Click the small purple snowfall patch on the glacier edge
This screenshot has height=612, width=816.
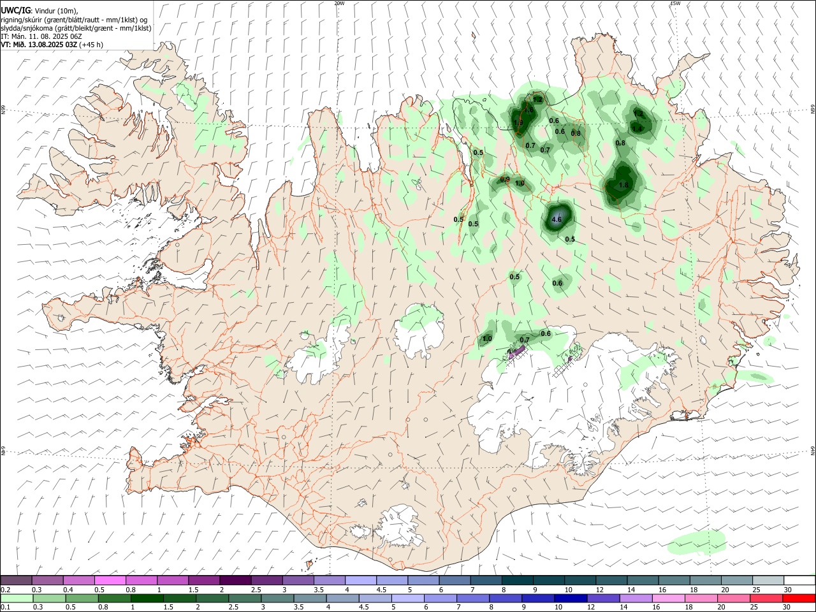516,353
